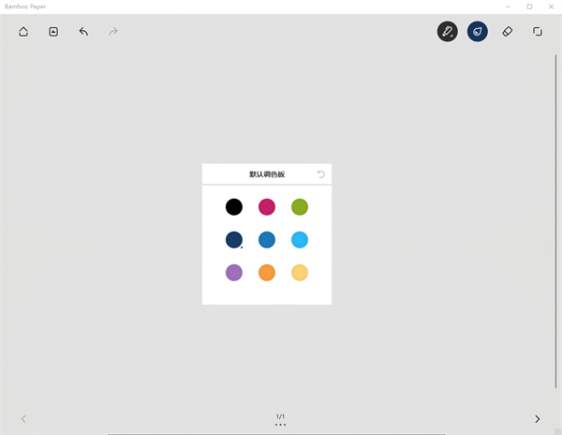The image size is (562, 435).
Task: Select the pale yellow color swatch
Action: 300,273
